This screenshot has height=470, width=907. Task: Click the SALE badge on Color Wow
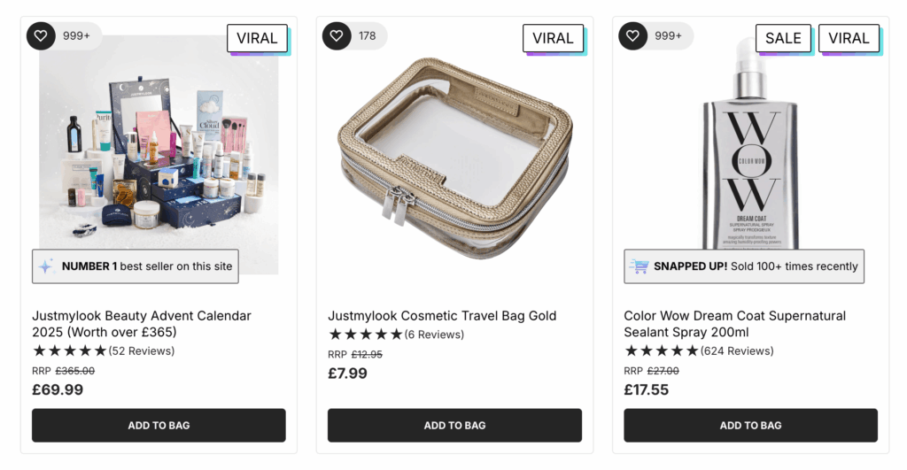783,38
